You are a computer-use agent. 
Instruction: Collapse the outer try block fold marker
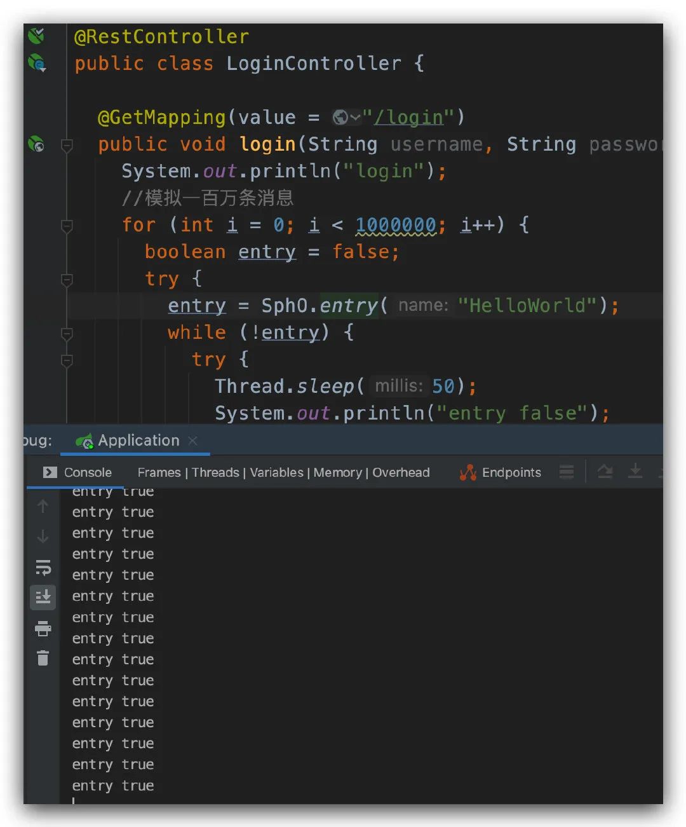pos(66,280)
